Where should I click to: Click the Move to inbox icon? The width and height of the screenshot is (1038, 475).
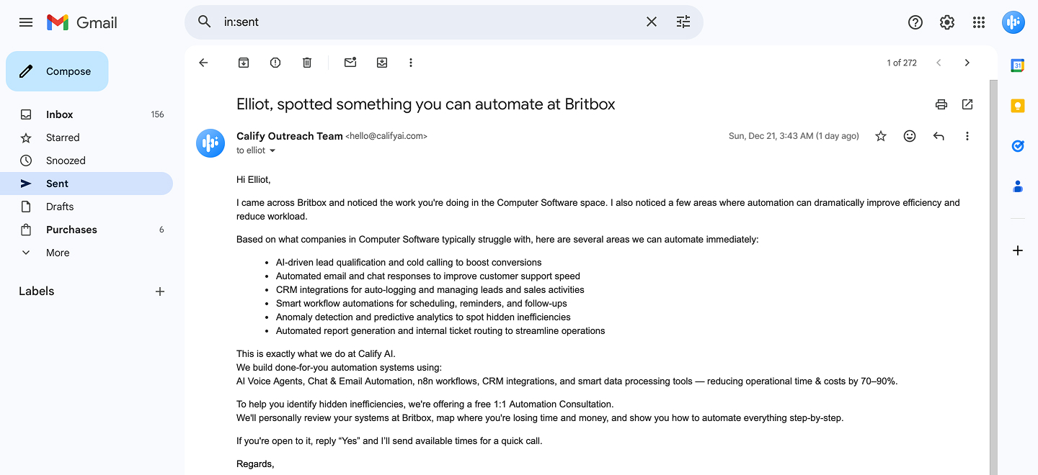(x=382, y=63)
